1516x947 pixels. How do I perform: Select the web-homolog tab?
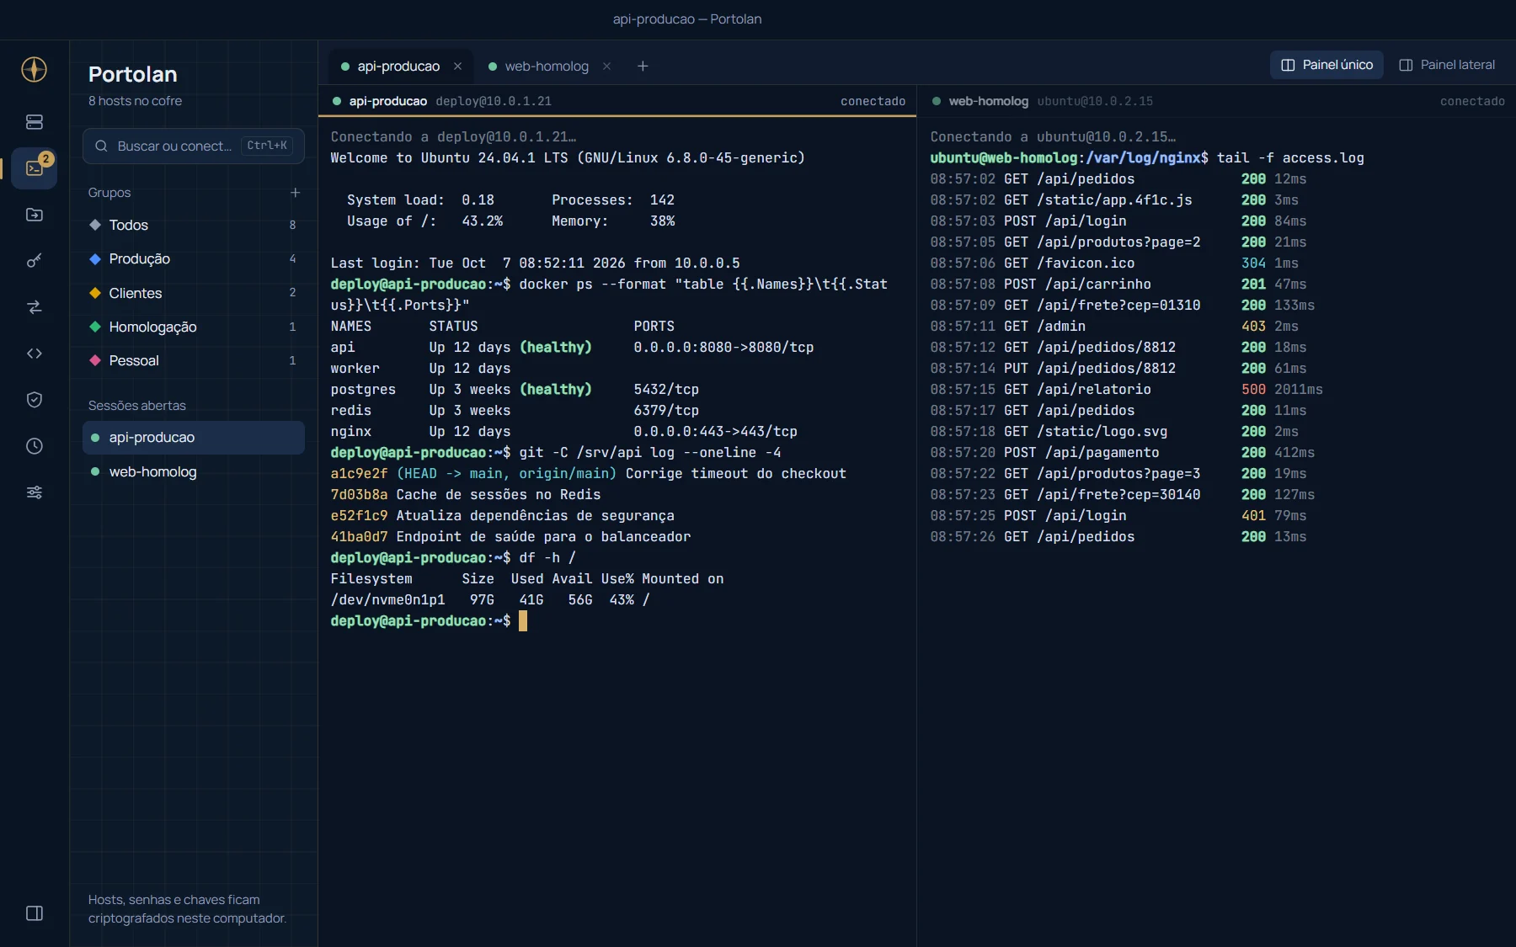pyautogui.click(x=548, y=66)
